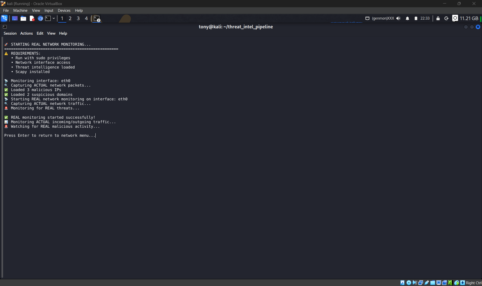Click the VirtualBox green CPU execution status icon

pyautogui.click(x=450, y=283)
